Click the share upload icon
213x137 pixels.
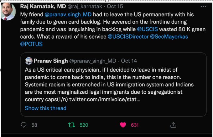173,125
